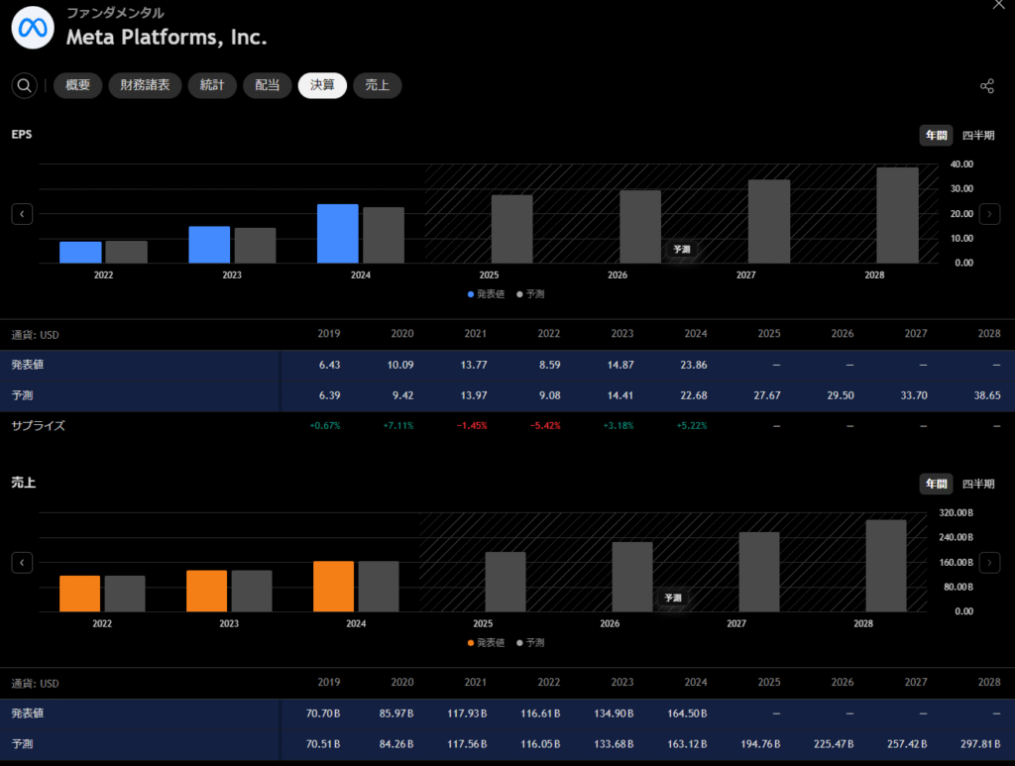Click the 2027 revenue forecast bar
Viewport: 1015px width, 766px height.
click(759, 572)
